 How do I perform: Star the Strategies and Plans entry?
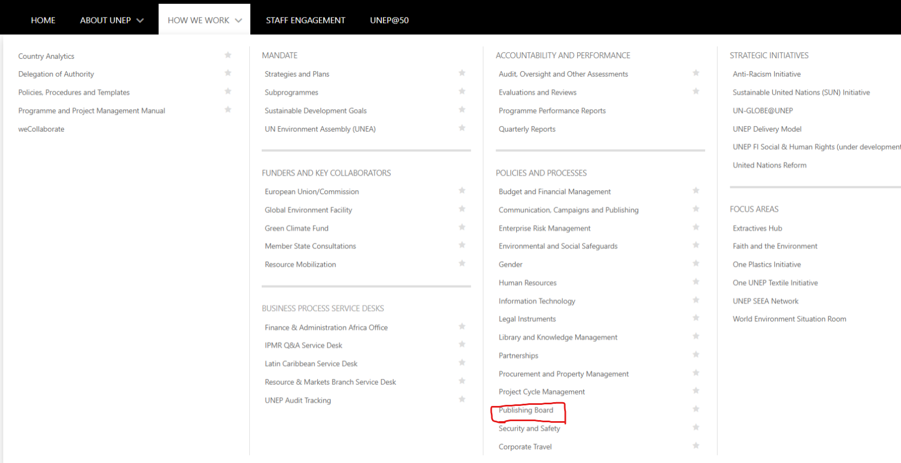(462, 73)
